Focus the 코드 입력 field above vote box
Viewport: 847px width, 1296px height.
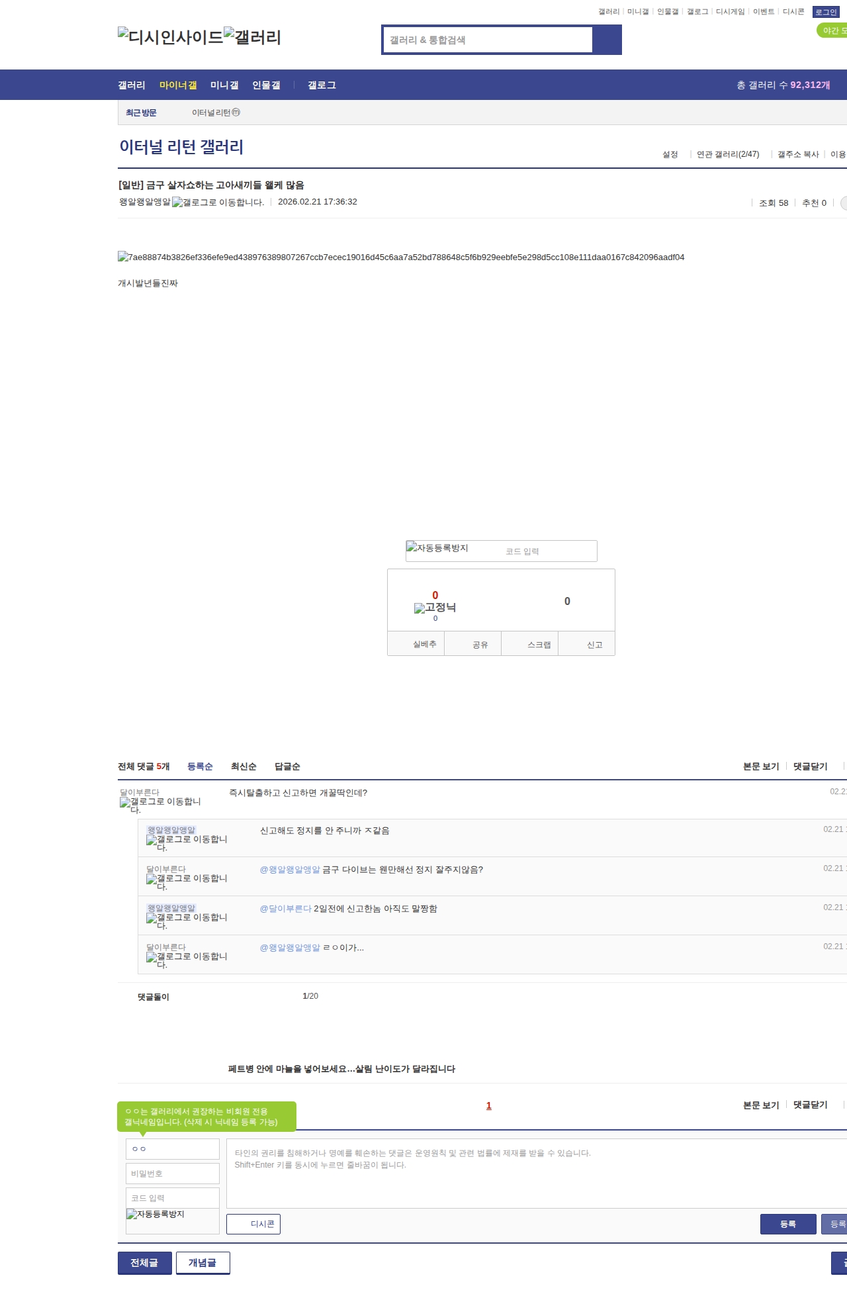point(548,551)
